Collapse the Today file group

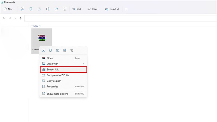click(31, 26)
